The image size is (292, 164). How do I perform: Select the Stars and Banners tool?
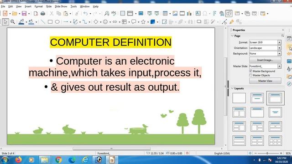(143, 22)
